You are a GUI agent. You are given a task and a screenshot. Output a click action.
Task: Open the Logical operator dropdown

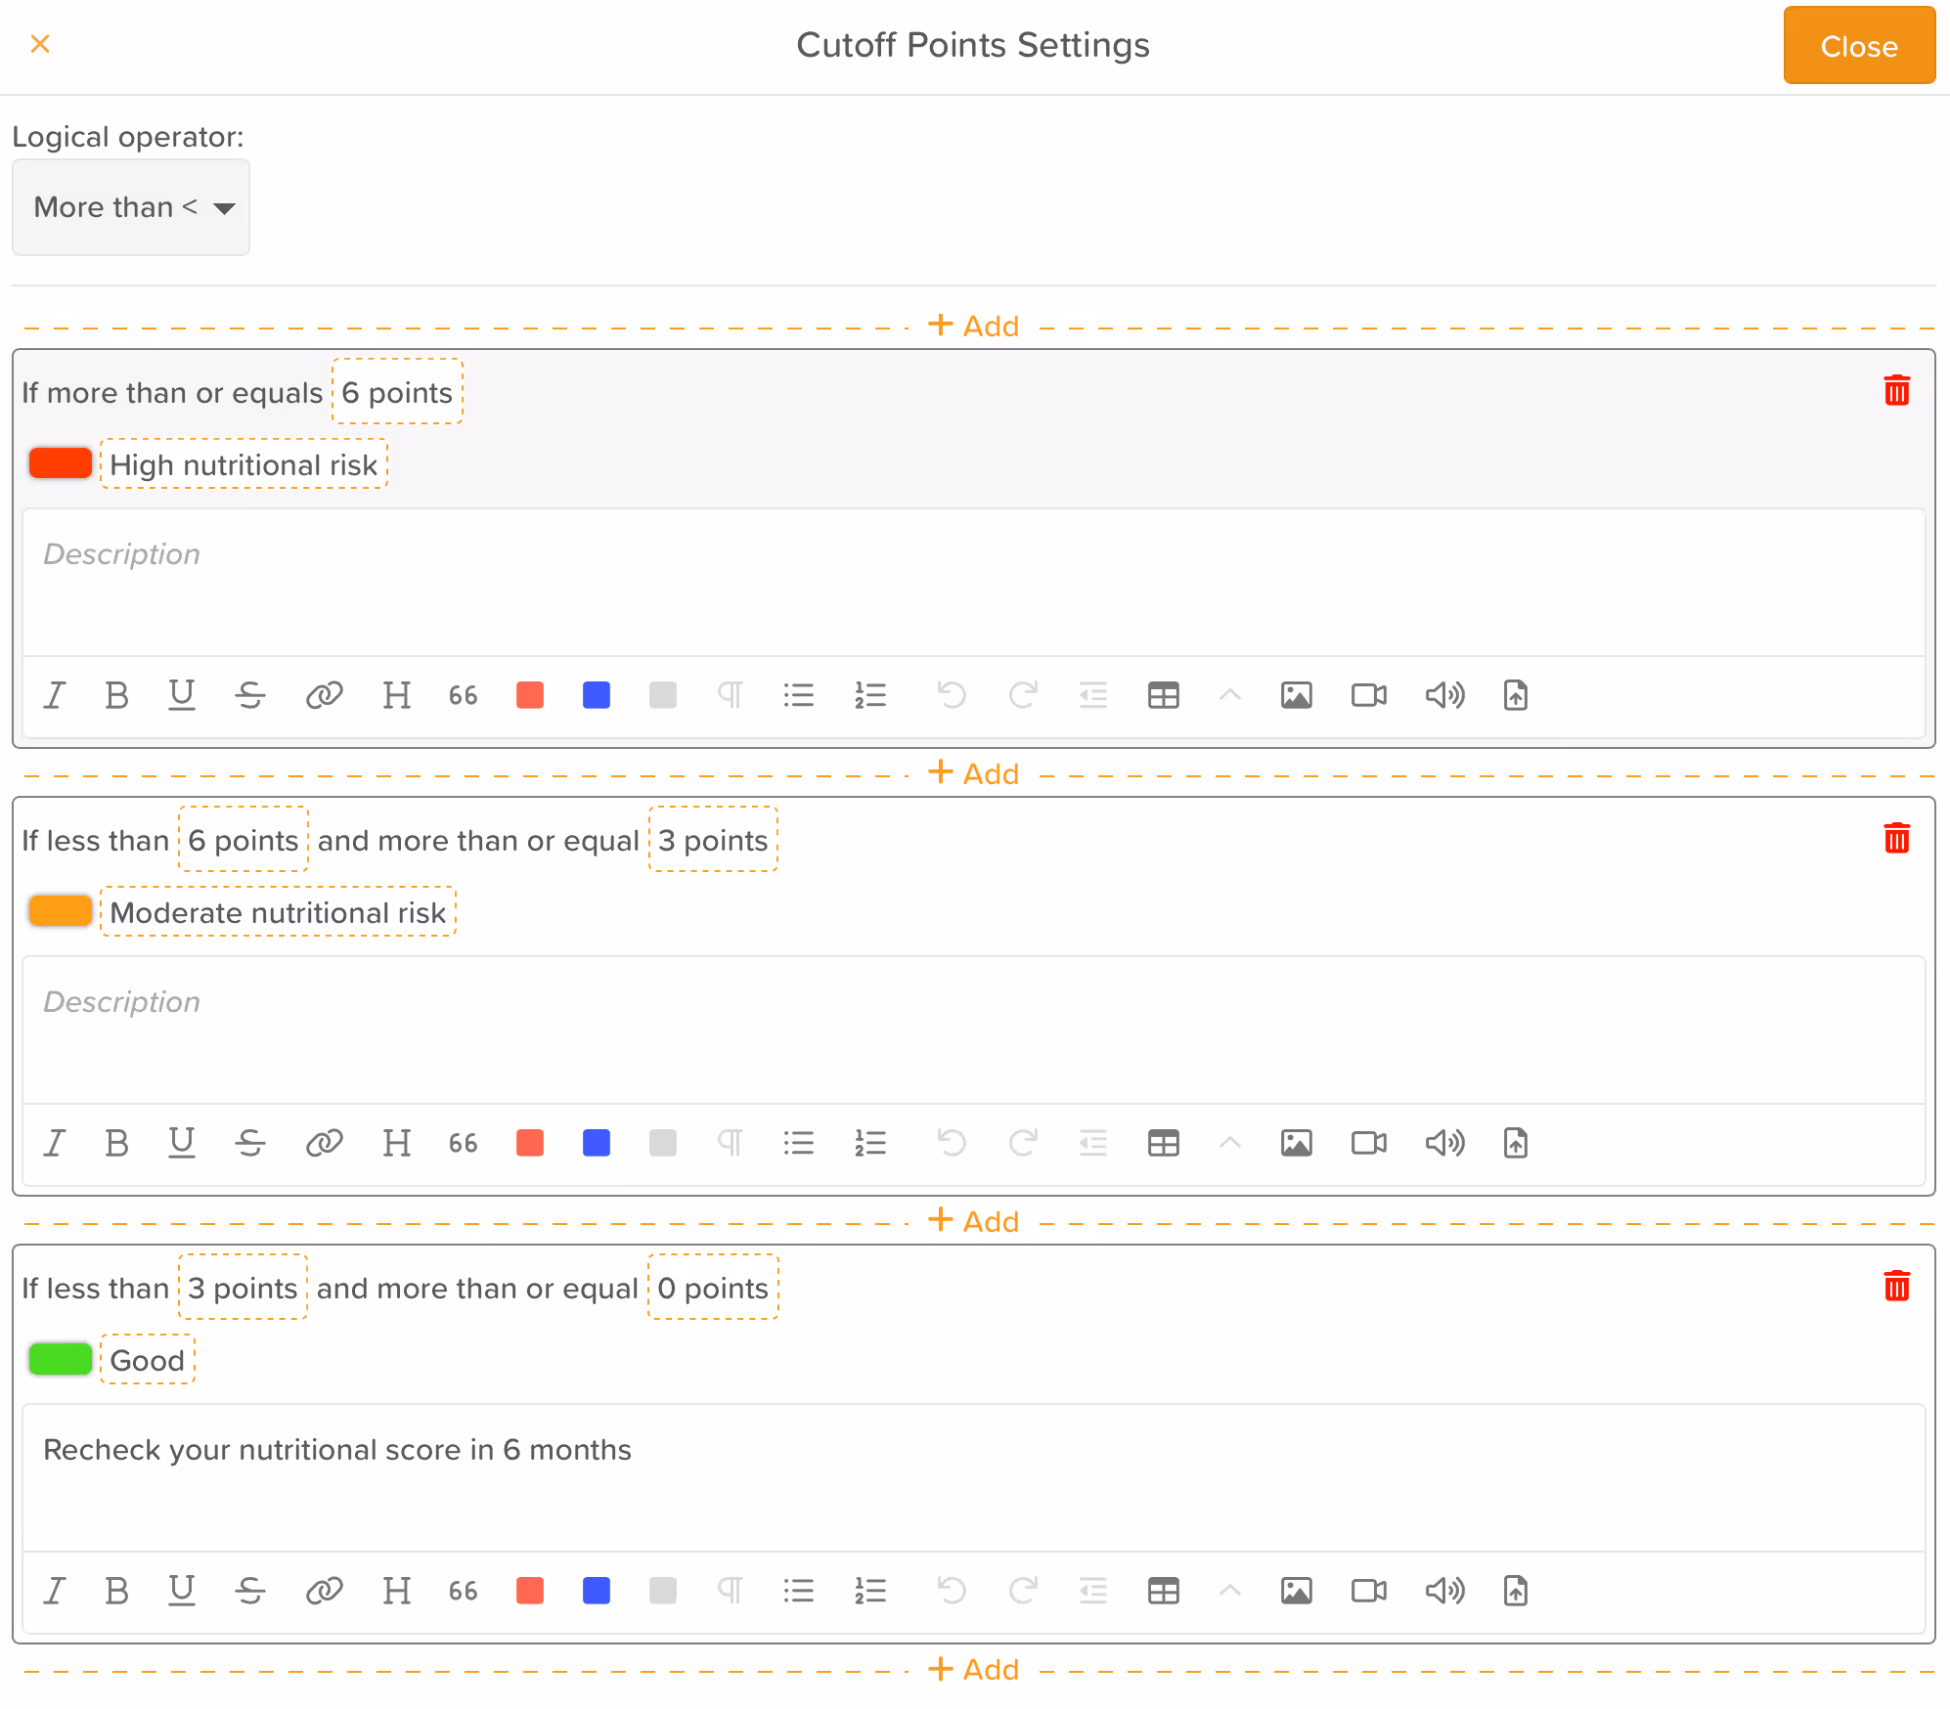[x=131, y=207]
